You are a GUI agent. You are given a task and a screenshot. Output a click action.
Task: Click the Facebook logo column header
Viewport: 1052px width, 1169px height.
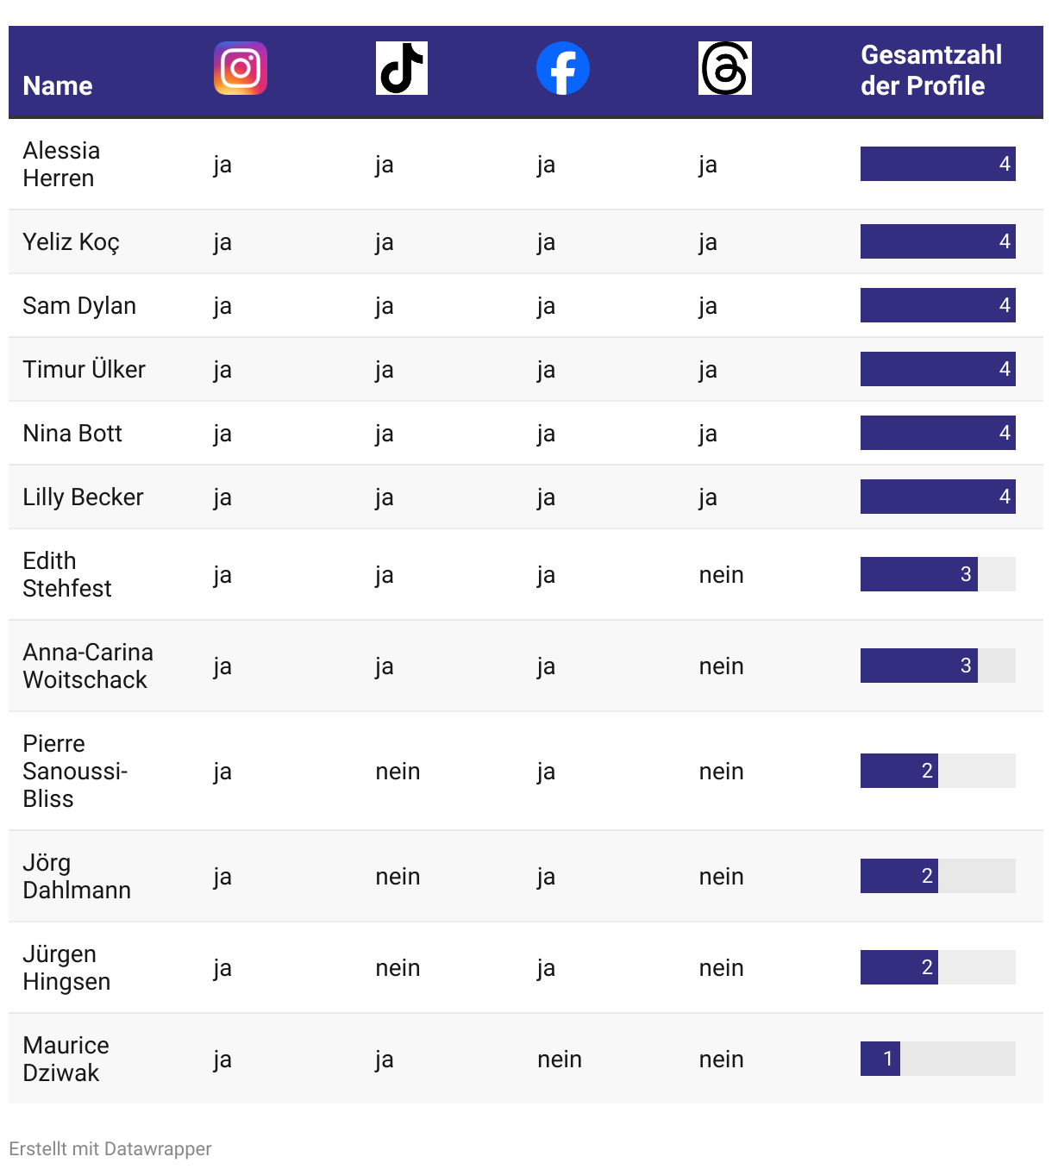coord(563,68)
